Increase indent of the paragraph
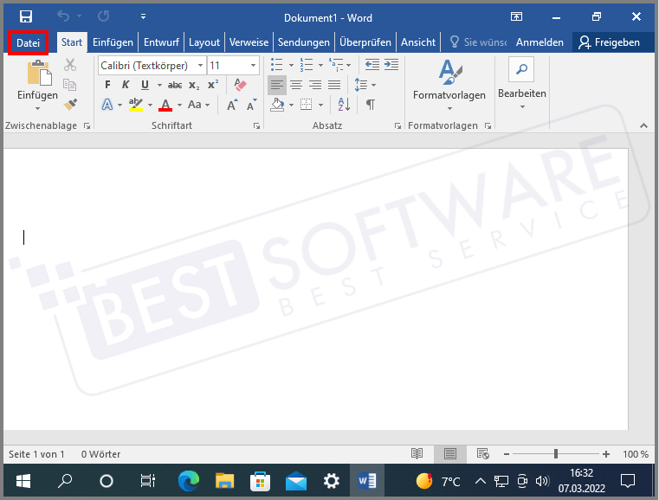Screen dimensions: 659x500 coord(391,65)
